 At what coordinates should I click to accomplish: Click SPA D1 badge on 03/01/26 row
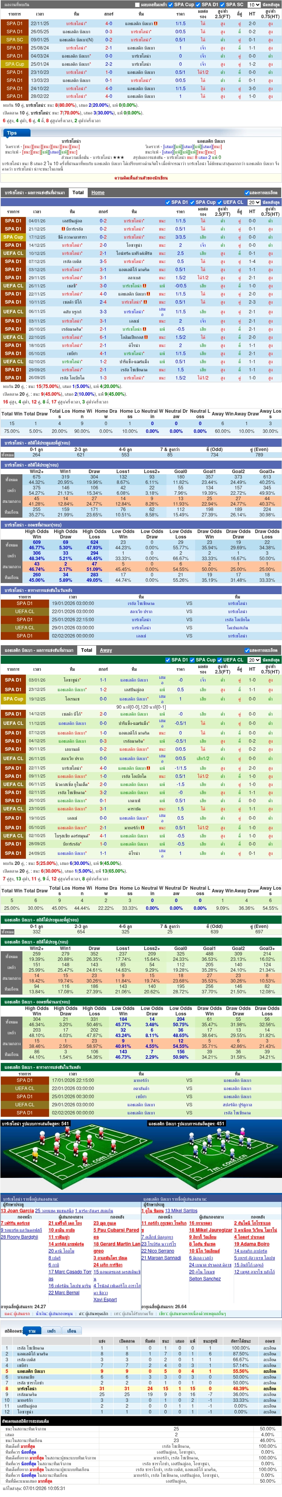pyautogui.click(x=13, y=680)
